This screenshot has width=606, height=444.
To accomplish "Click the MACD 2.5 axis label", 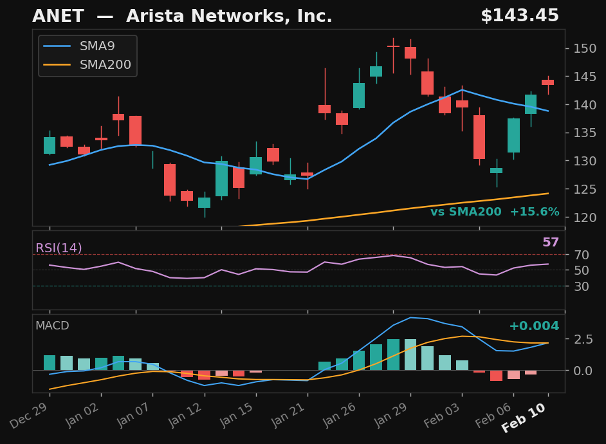I will [x=583, y=339].
